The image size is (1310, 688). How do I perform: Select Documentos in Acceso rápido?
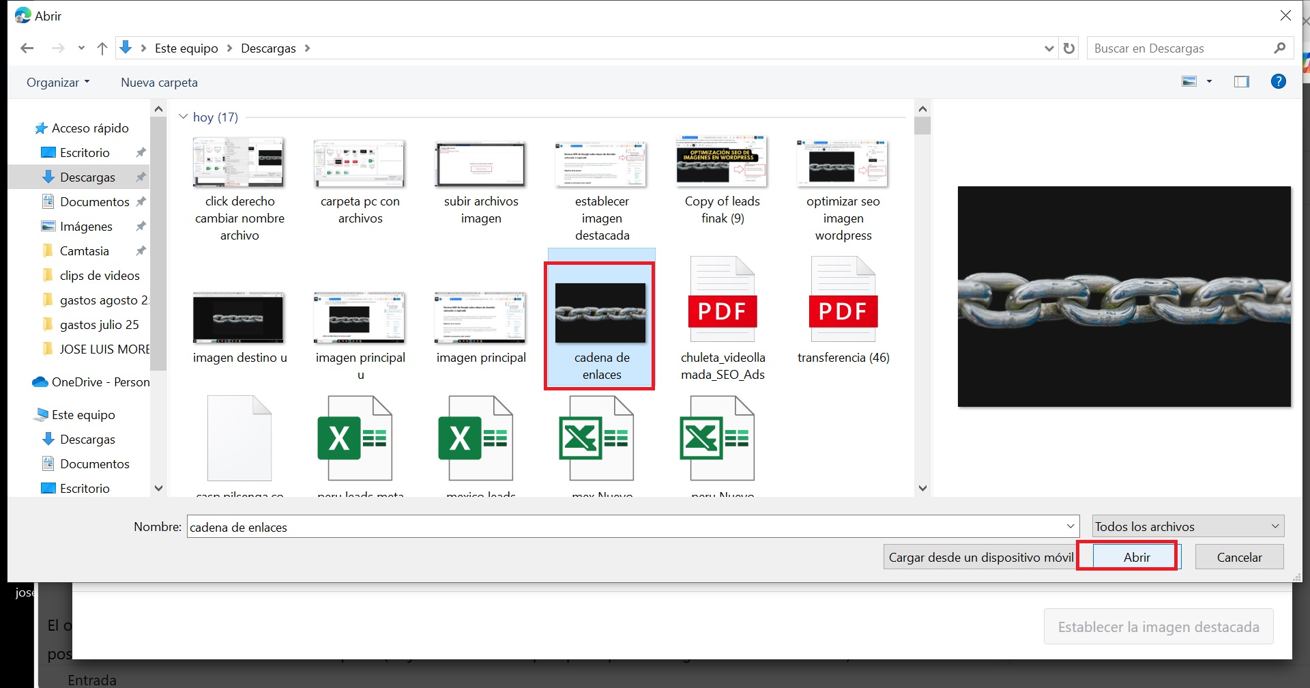94,202
